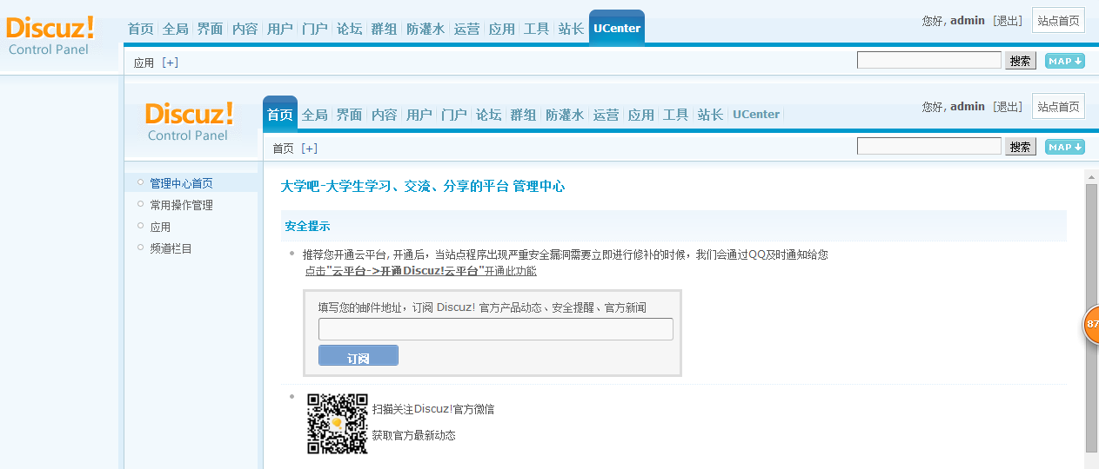Screen dimensions: 1099x469
Task: Click 站点首页 button in inner panel
Action: point(1058,107)
